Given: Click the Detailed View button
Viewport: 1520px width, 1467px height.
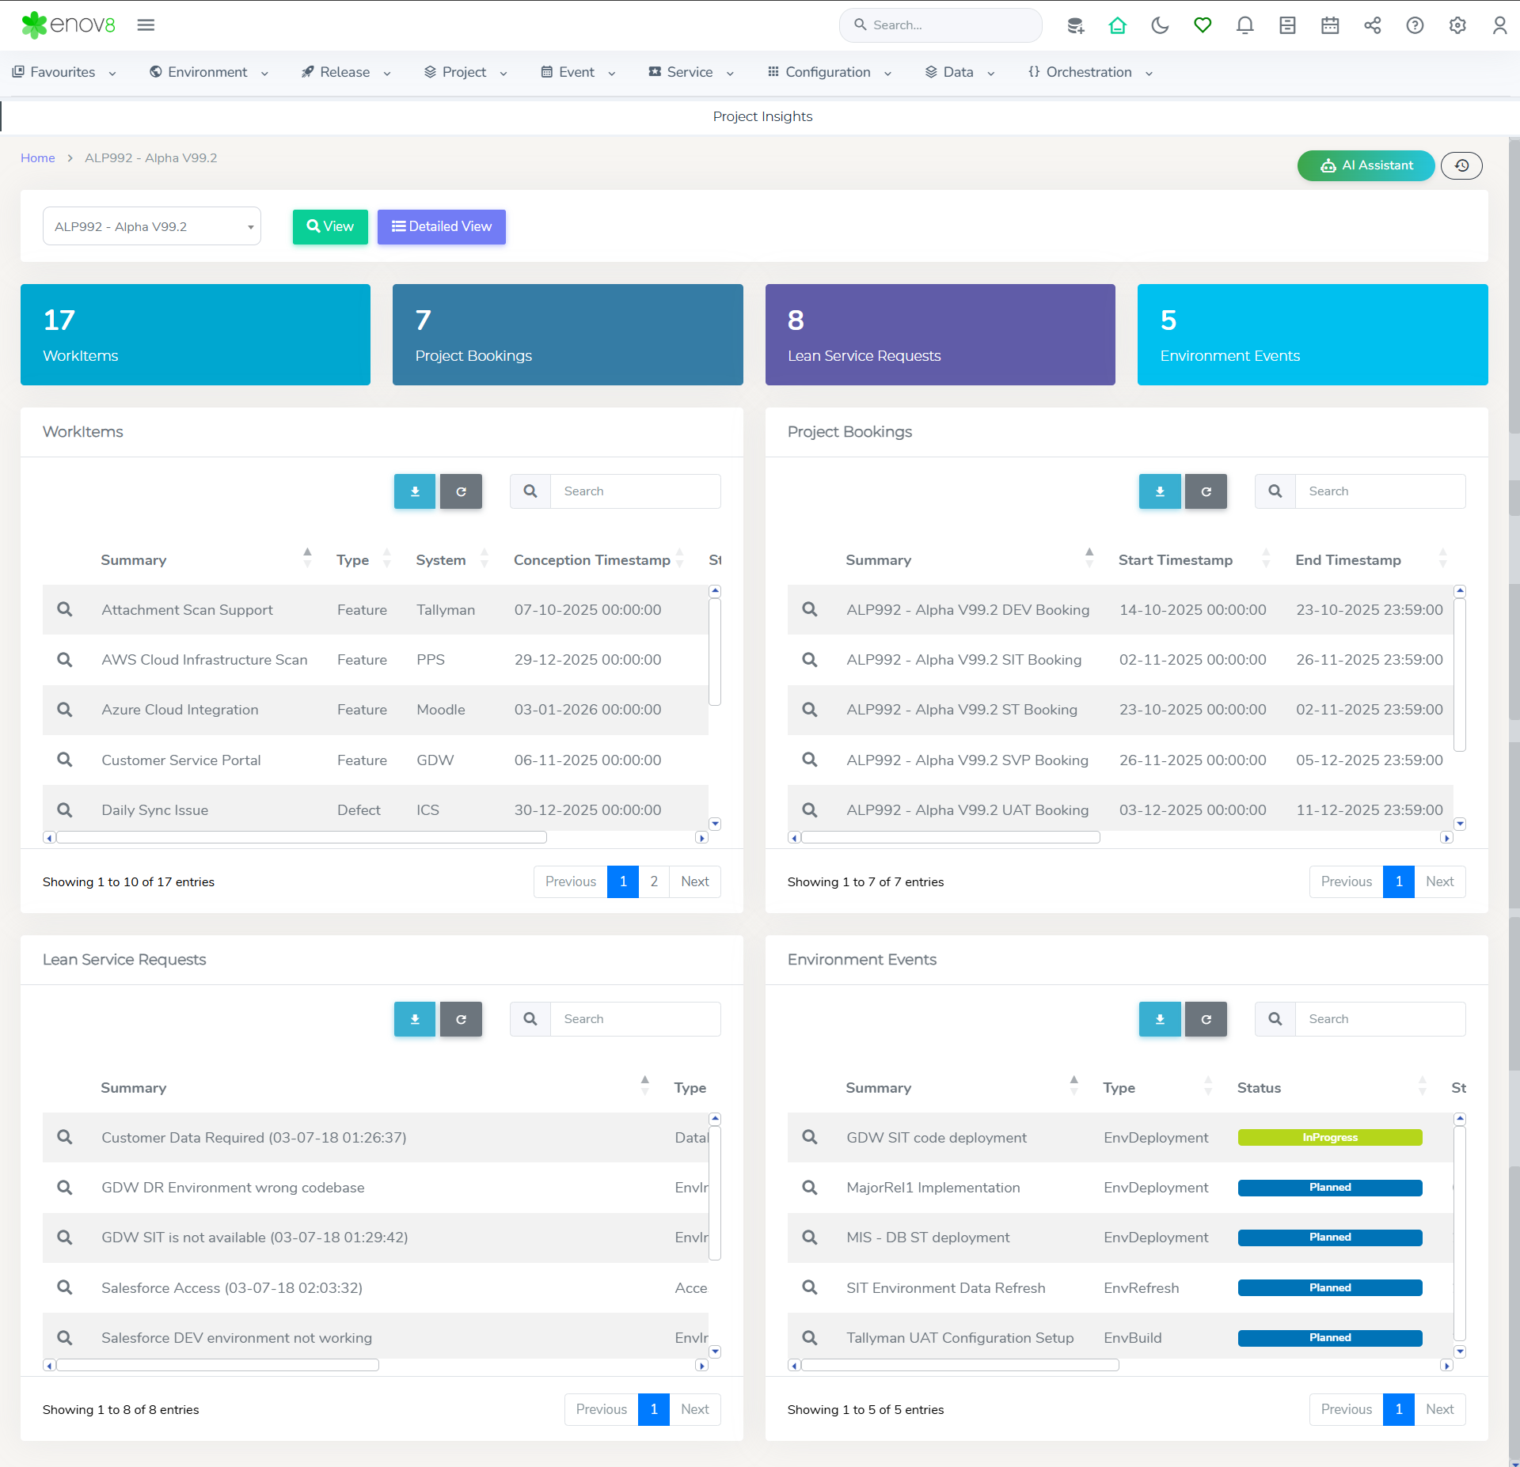Looking at the screenshot, I should coord(441,226).
